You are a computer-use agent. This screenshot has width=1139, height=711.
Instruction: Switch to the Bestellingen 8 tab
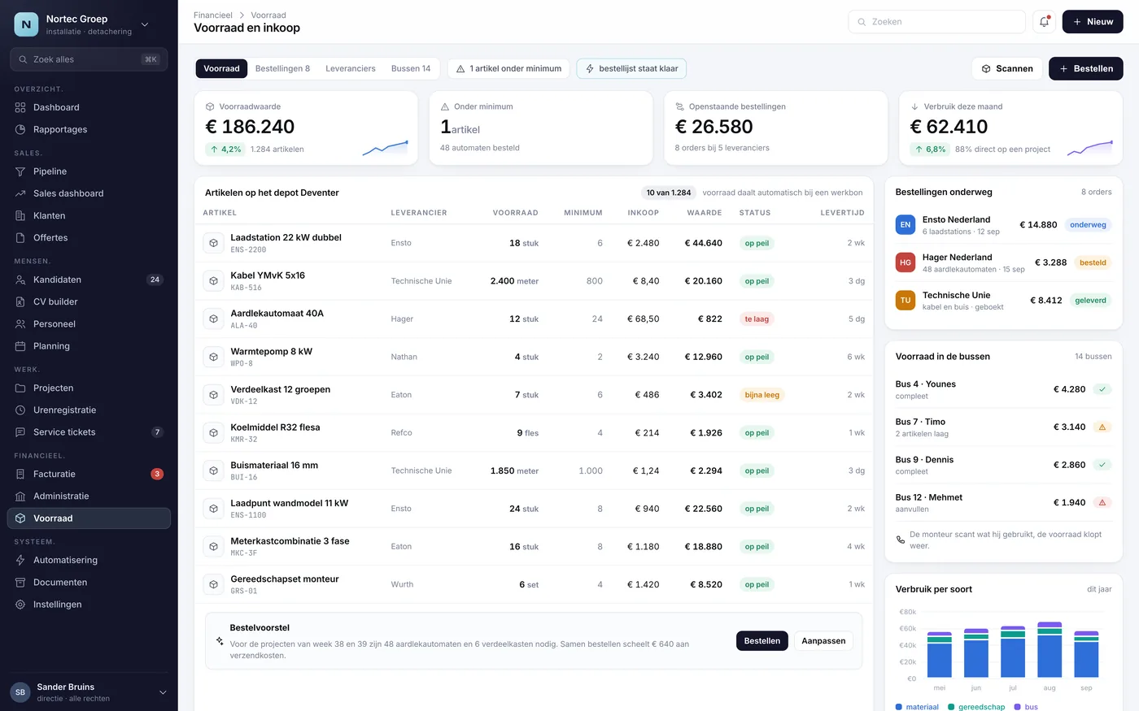click(282, 68)
